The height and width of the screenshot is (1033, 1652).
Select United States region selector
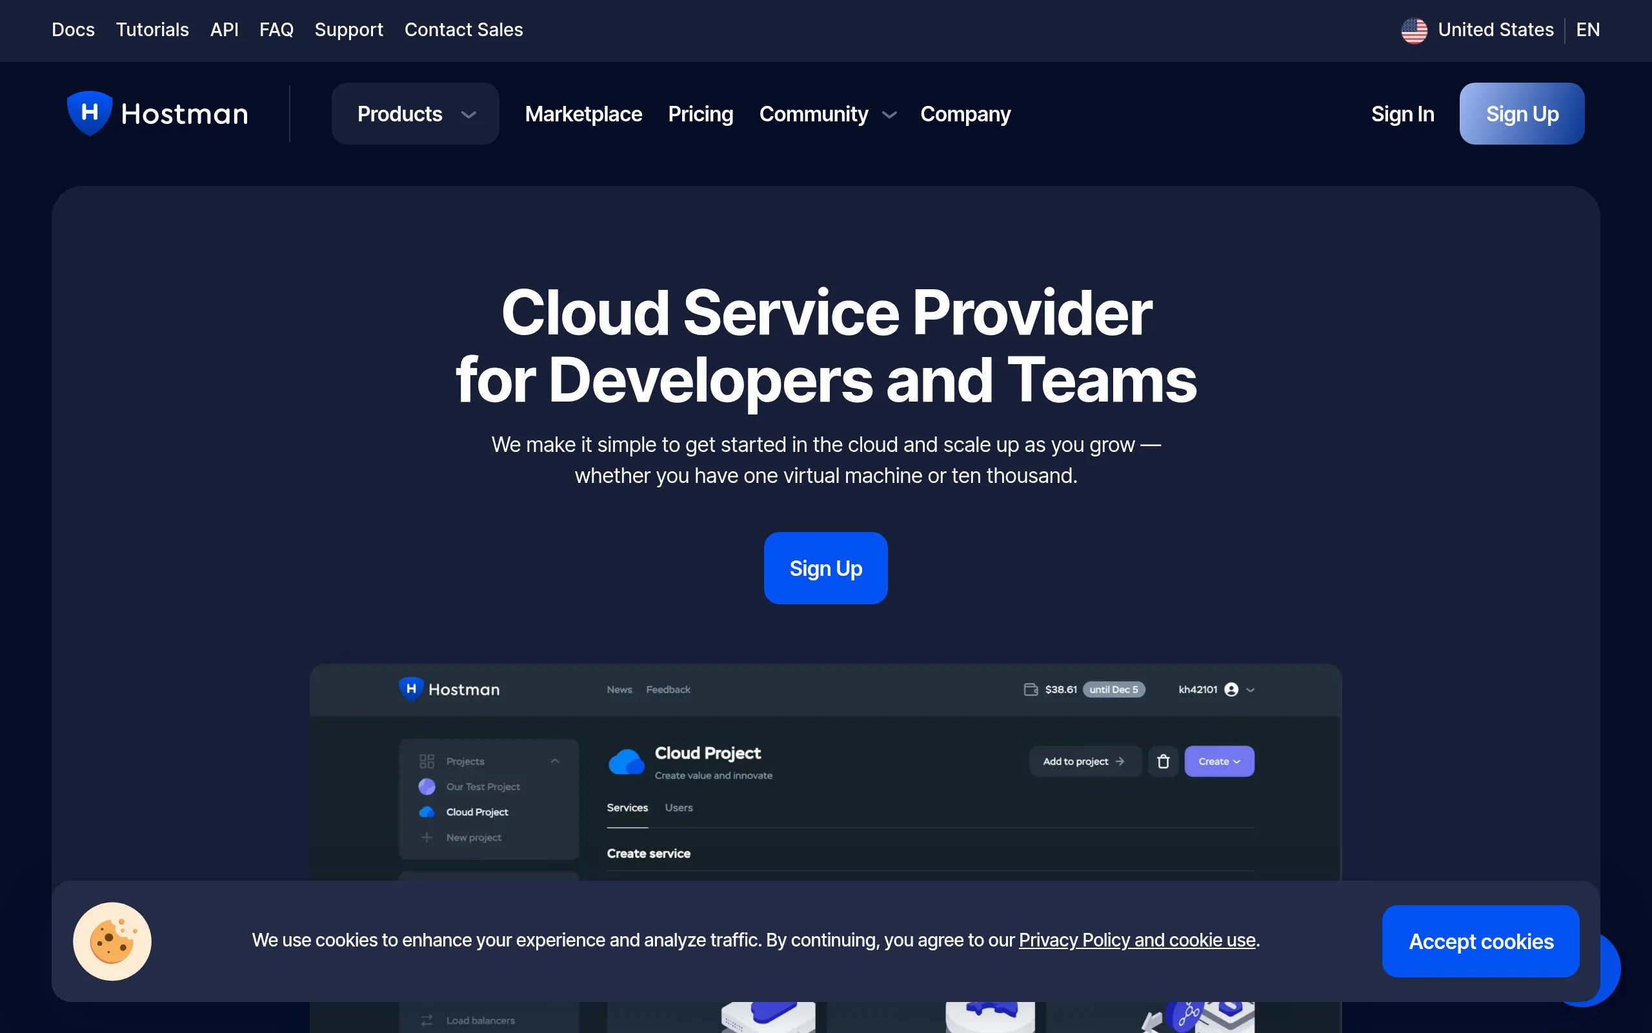1477,30
